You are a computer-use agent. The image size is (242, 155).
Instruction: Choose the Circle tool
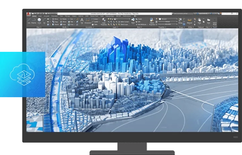pos(39,21)
